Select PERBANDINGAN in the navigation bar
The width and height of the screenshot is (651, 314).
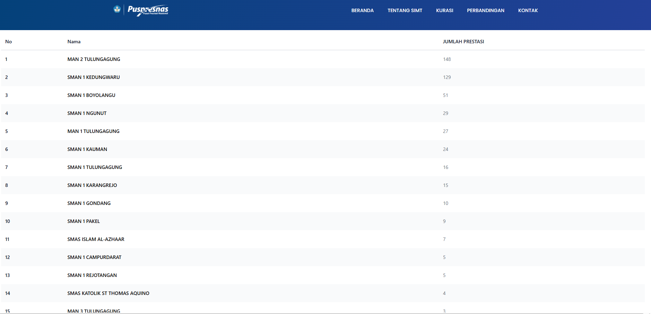[485, 10]
